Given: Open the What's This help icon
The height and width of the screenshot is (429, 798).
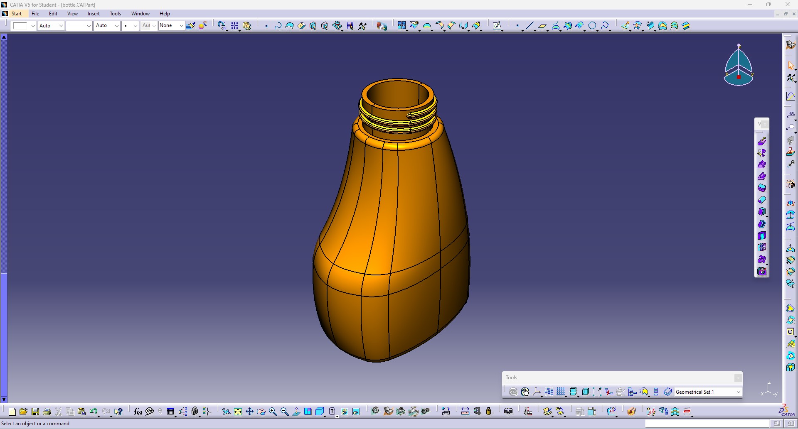Looking at the screenshot, I should pyautogui.click(x=118, y=412).
